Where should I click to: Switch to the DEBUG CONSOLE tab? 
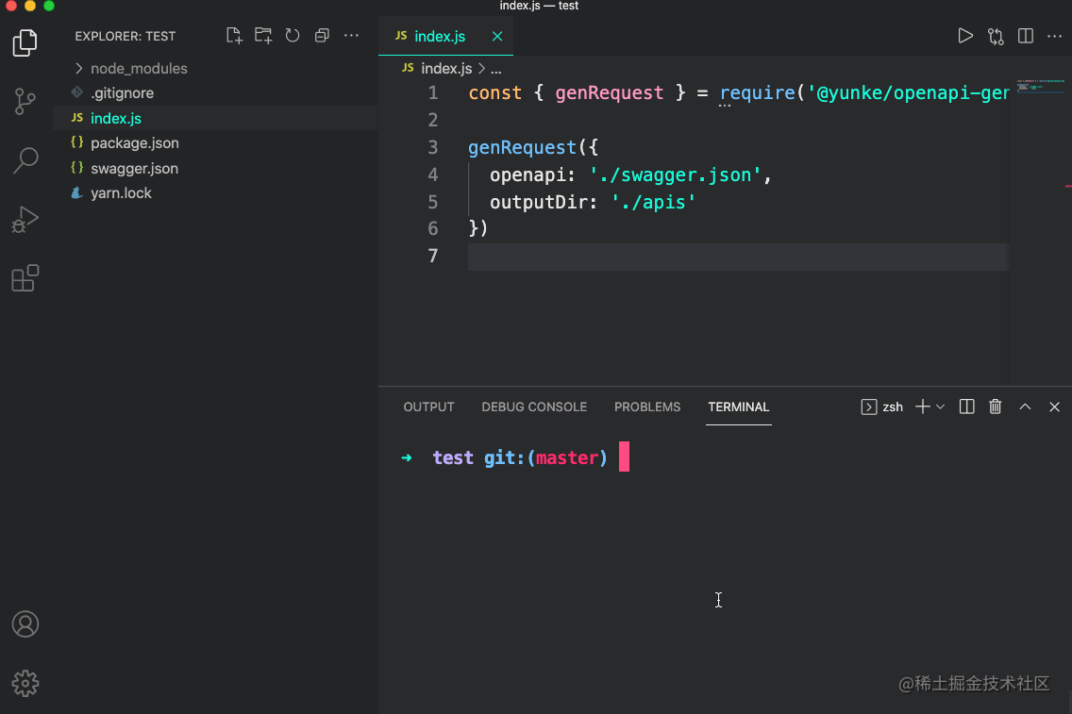pos(534,407)
